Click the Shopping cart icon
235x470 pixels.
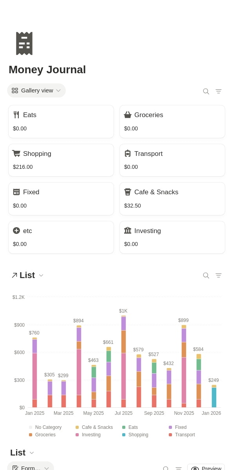(x=16, y=154)
